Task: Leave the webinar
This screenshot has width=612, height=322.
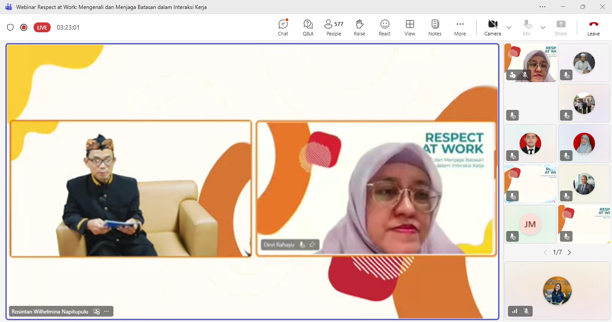Action: [593, 27]
